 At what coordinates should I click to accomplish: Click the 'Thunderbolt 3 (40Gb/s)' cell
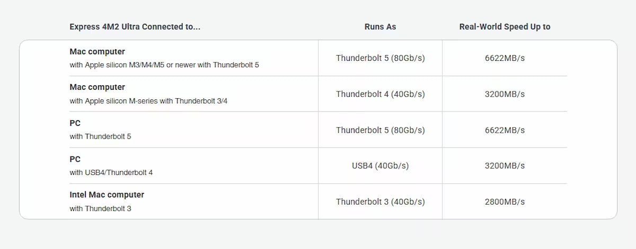380,202
